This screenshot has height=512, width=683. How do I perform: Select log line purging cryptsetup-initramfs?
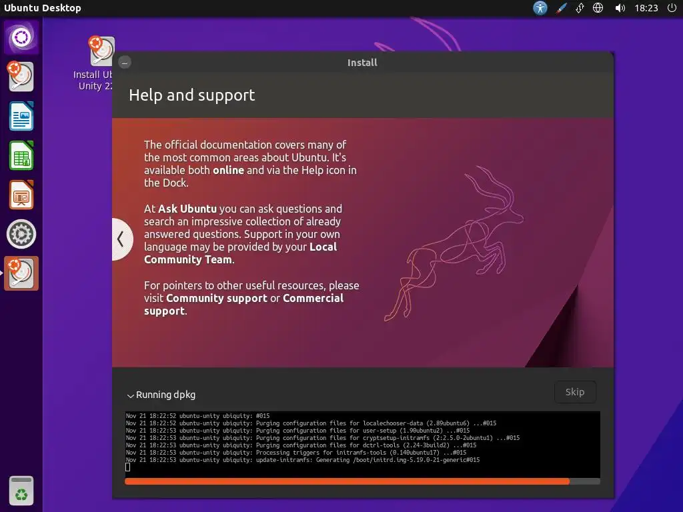(x=323, y=438)
